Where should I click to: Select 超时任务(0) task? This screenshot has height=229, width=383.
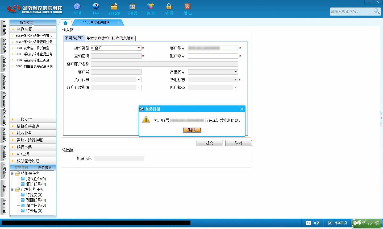pos(36,205)
